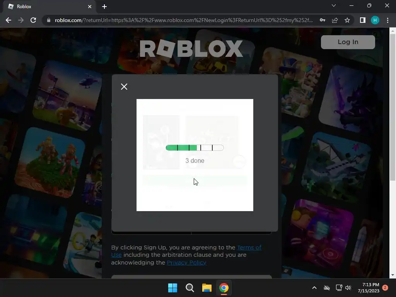This screenshot has height=297, width=396.
Task: Open Windows taskbar search
Action: point(189,288)
